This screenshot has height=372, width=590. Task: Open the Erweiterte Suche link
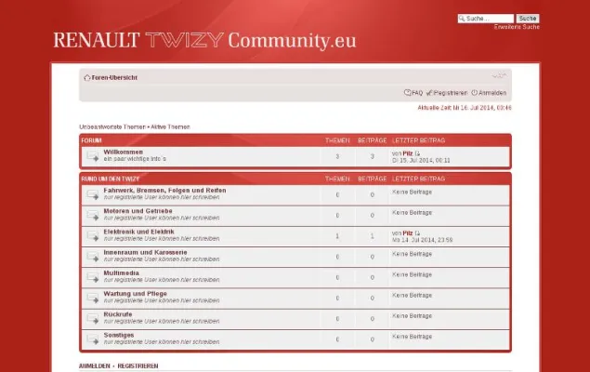click(x=517, y=27)
